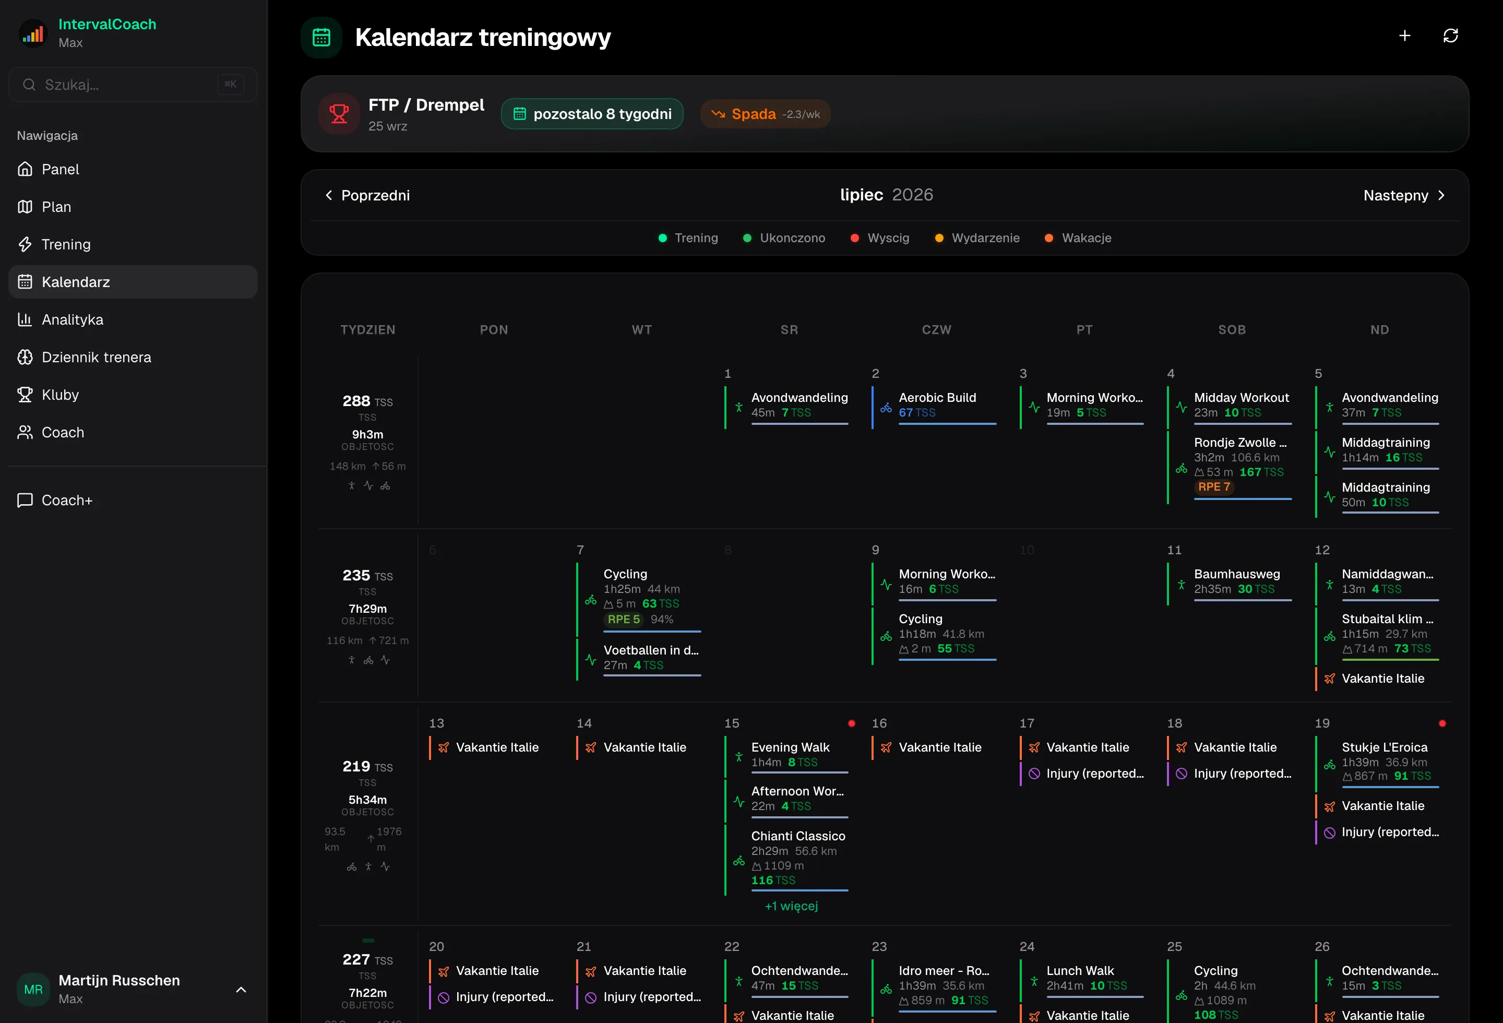Click the add event plus icon

1404,35
